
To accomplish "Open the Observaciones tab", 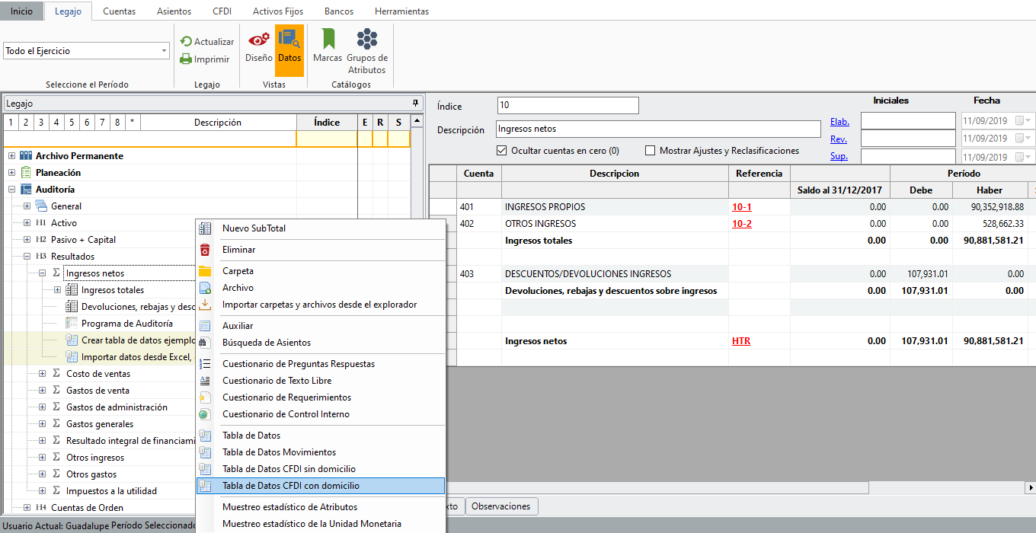I will coord(501,506).
